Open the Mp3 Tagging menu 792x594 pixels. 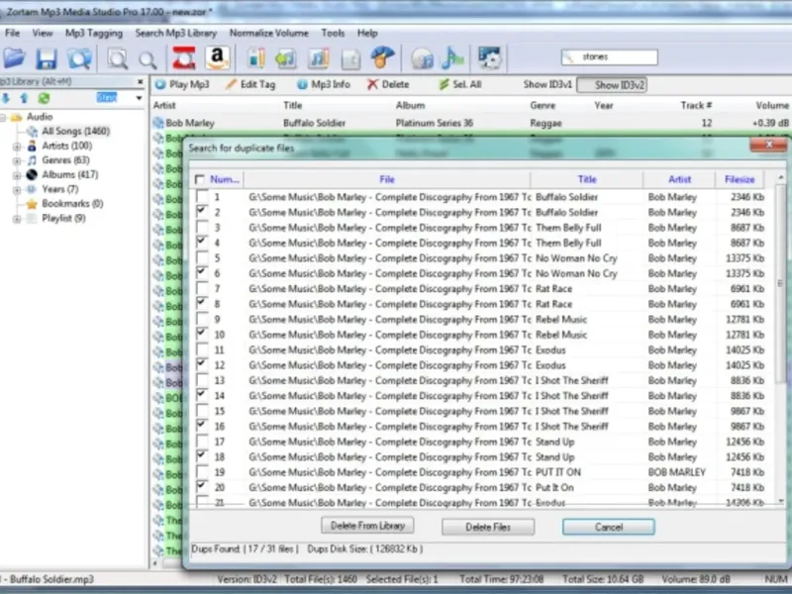[x=94, y=33]
